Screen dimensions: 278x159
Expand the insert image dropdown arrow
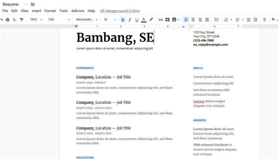178,20
